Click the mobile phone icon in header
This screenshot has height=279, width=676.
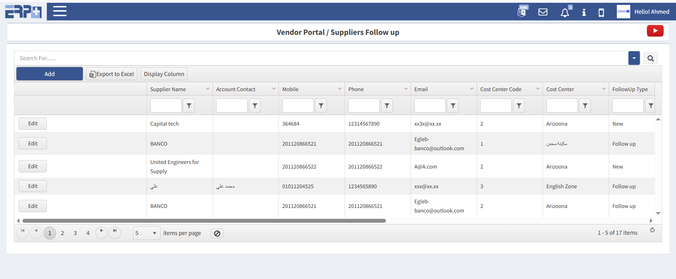point(601,13)
